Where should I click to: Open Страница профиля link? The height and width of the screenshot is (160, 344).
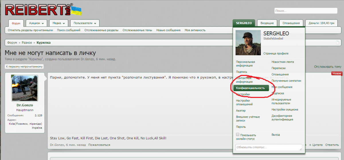point(276,53)
